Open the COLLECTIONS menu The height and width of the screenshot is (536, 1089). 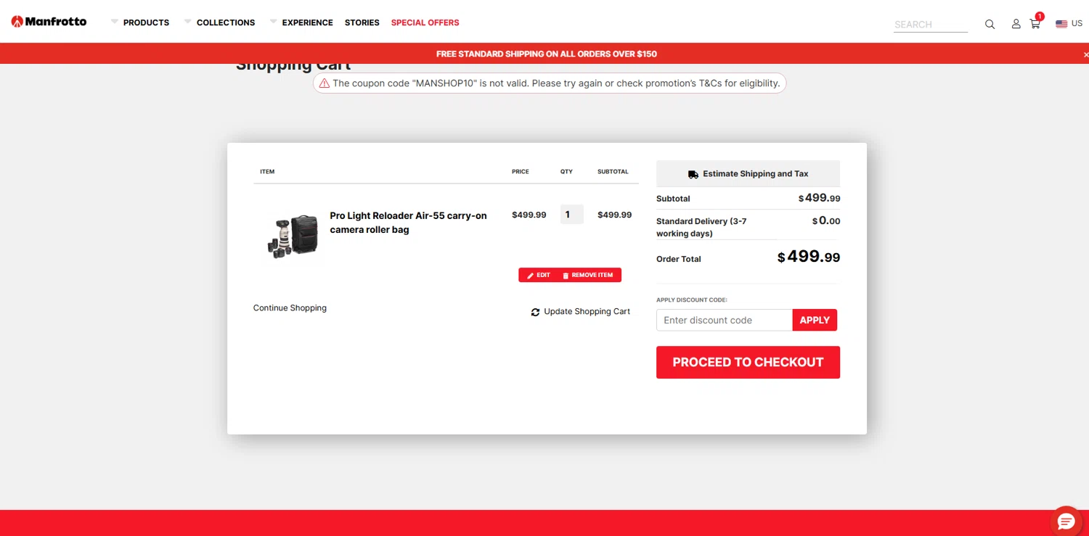(226, 22)
